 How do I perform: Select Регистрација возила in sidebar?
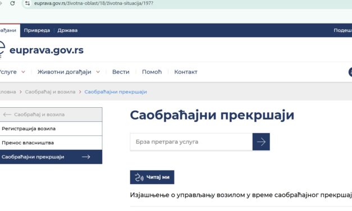[x=51, y=129]
